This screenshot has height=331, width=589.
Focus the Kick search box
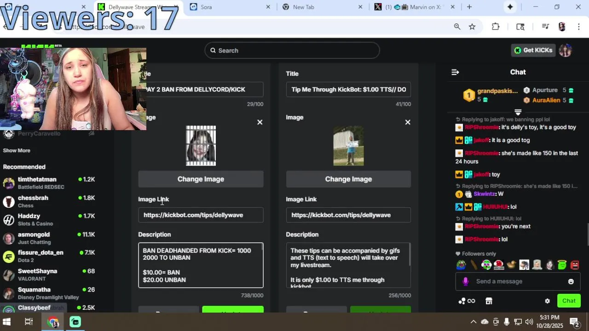click(x=292, y=51)
